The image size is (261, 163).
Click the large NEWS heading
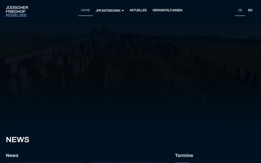(17, 140)
